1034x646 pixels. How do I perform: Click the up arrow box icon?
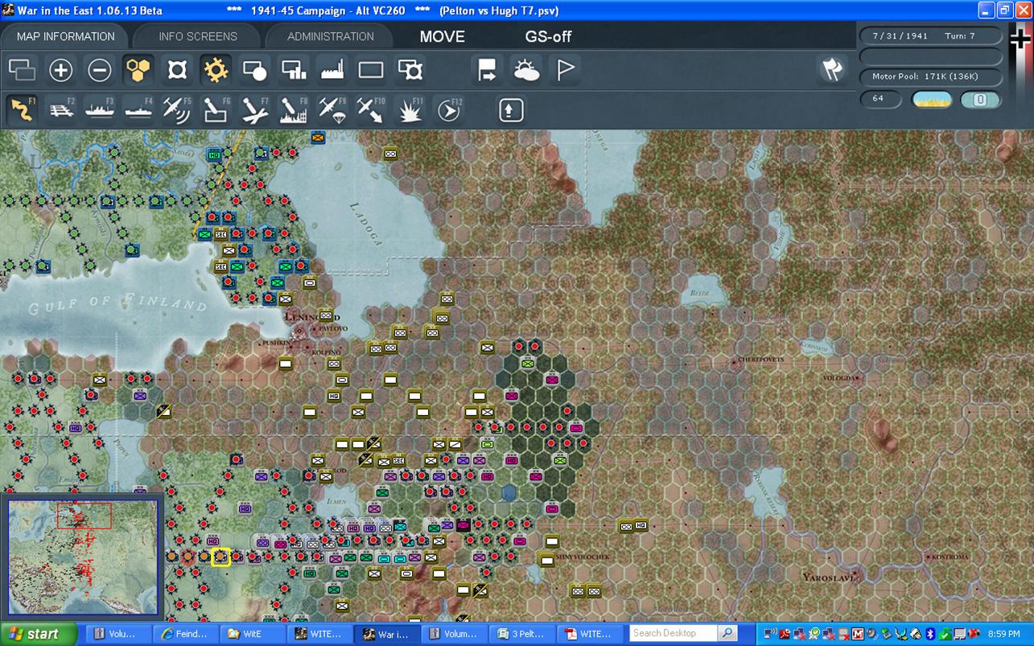coord(511,109)
